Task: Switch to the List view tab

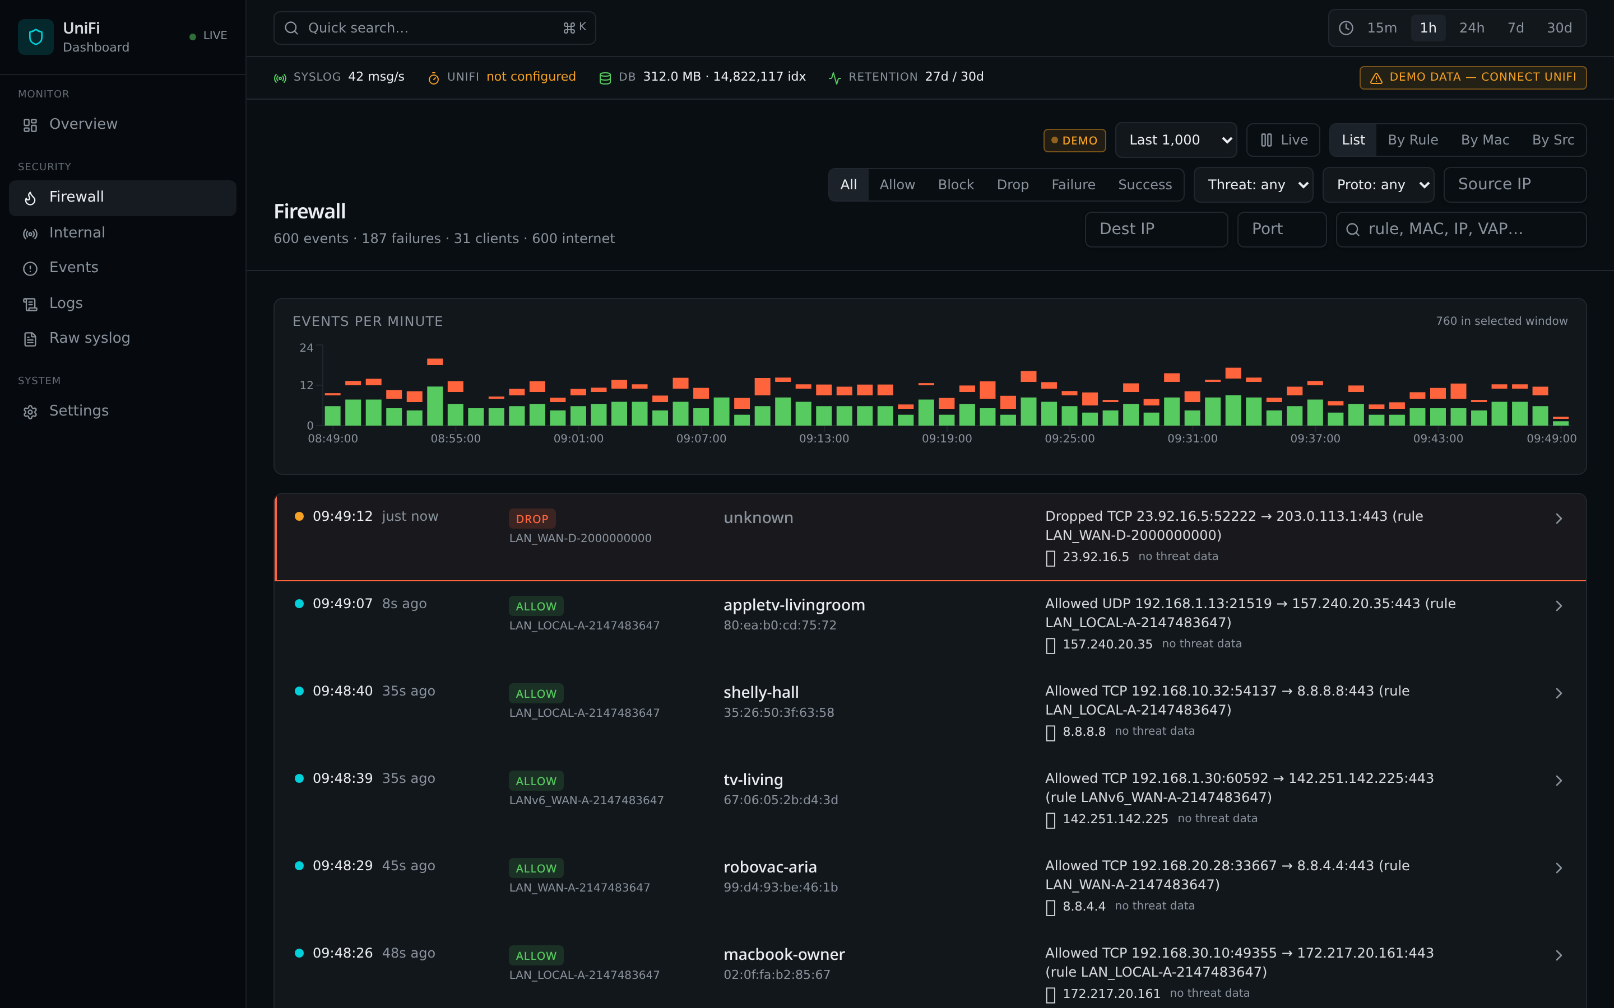Action: pos(1353,140)
